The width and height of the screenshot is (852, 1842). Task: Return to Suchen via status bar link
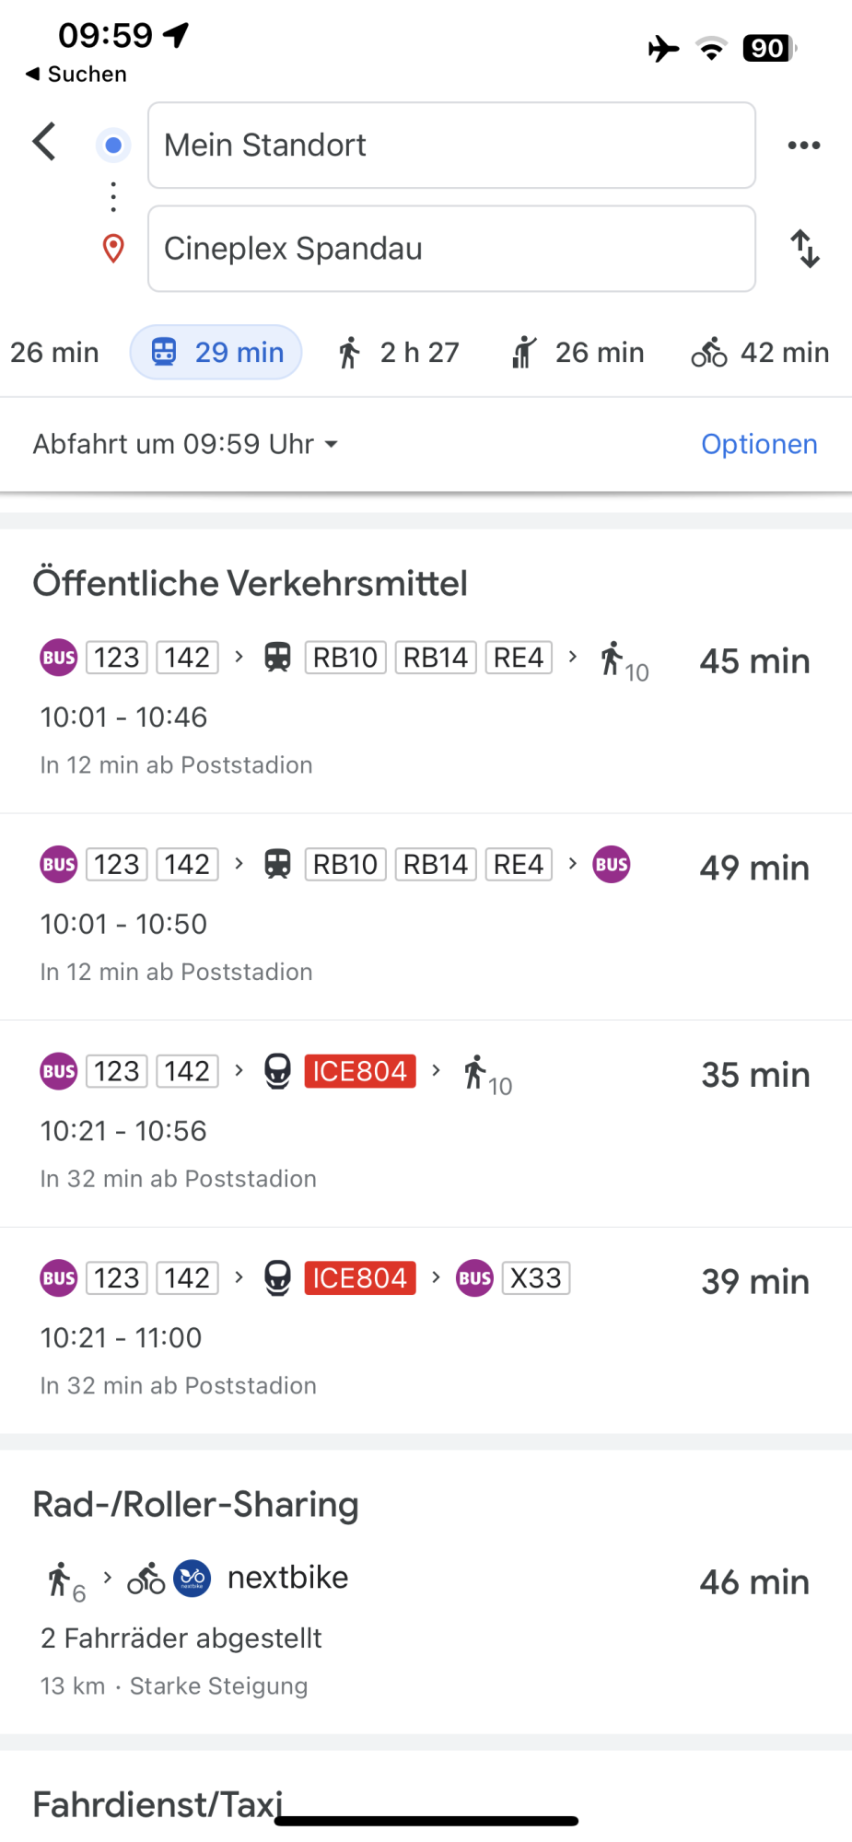coord(76,74)
